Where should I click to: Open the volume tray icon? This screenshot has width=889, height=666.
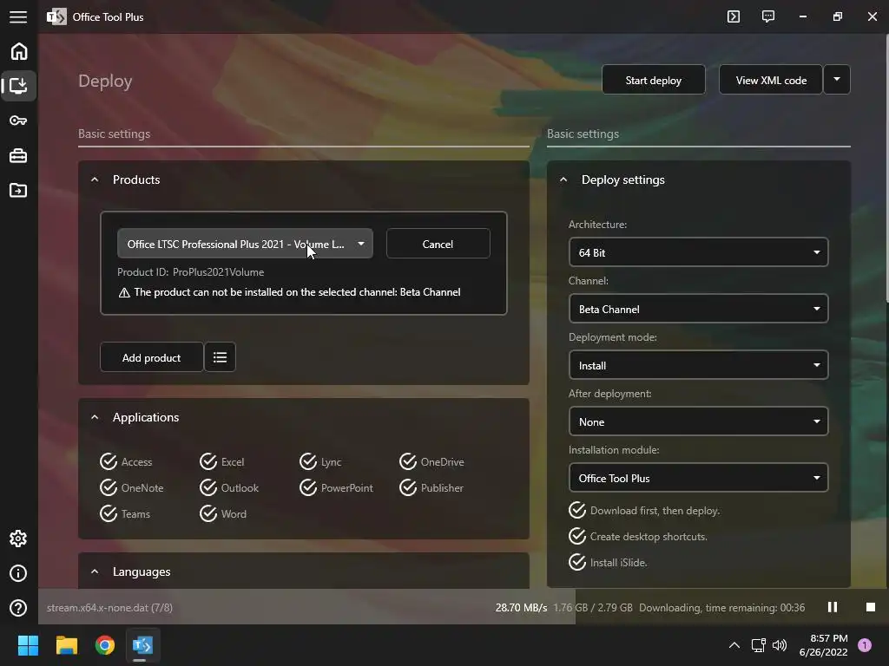(x=780, y=645)
